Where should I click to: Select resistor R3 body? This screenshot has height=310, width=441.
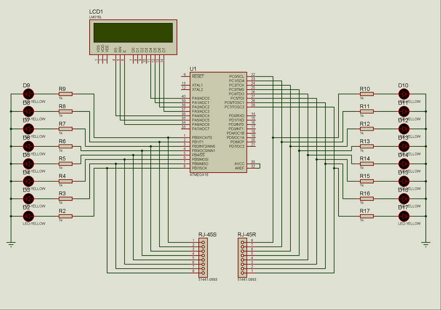[65, 199]
